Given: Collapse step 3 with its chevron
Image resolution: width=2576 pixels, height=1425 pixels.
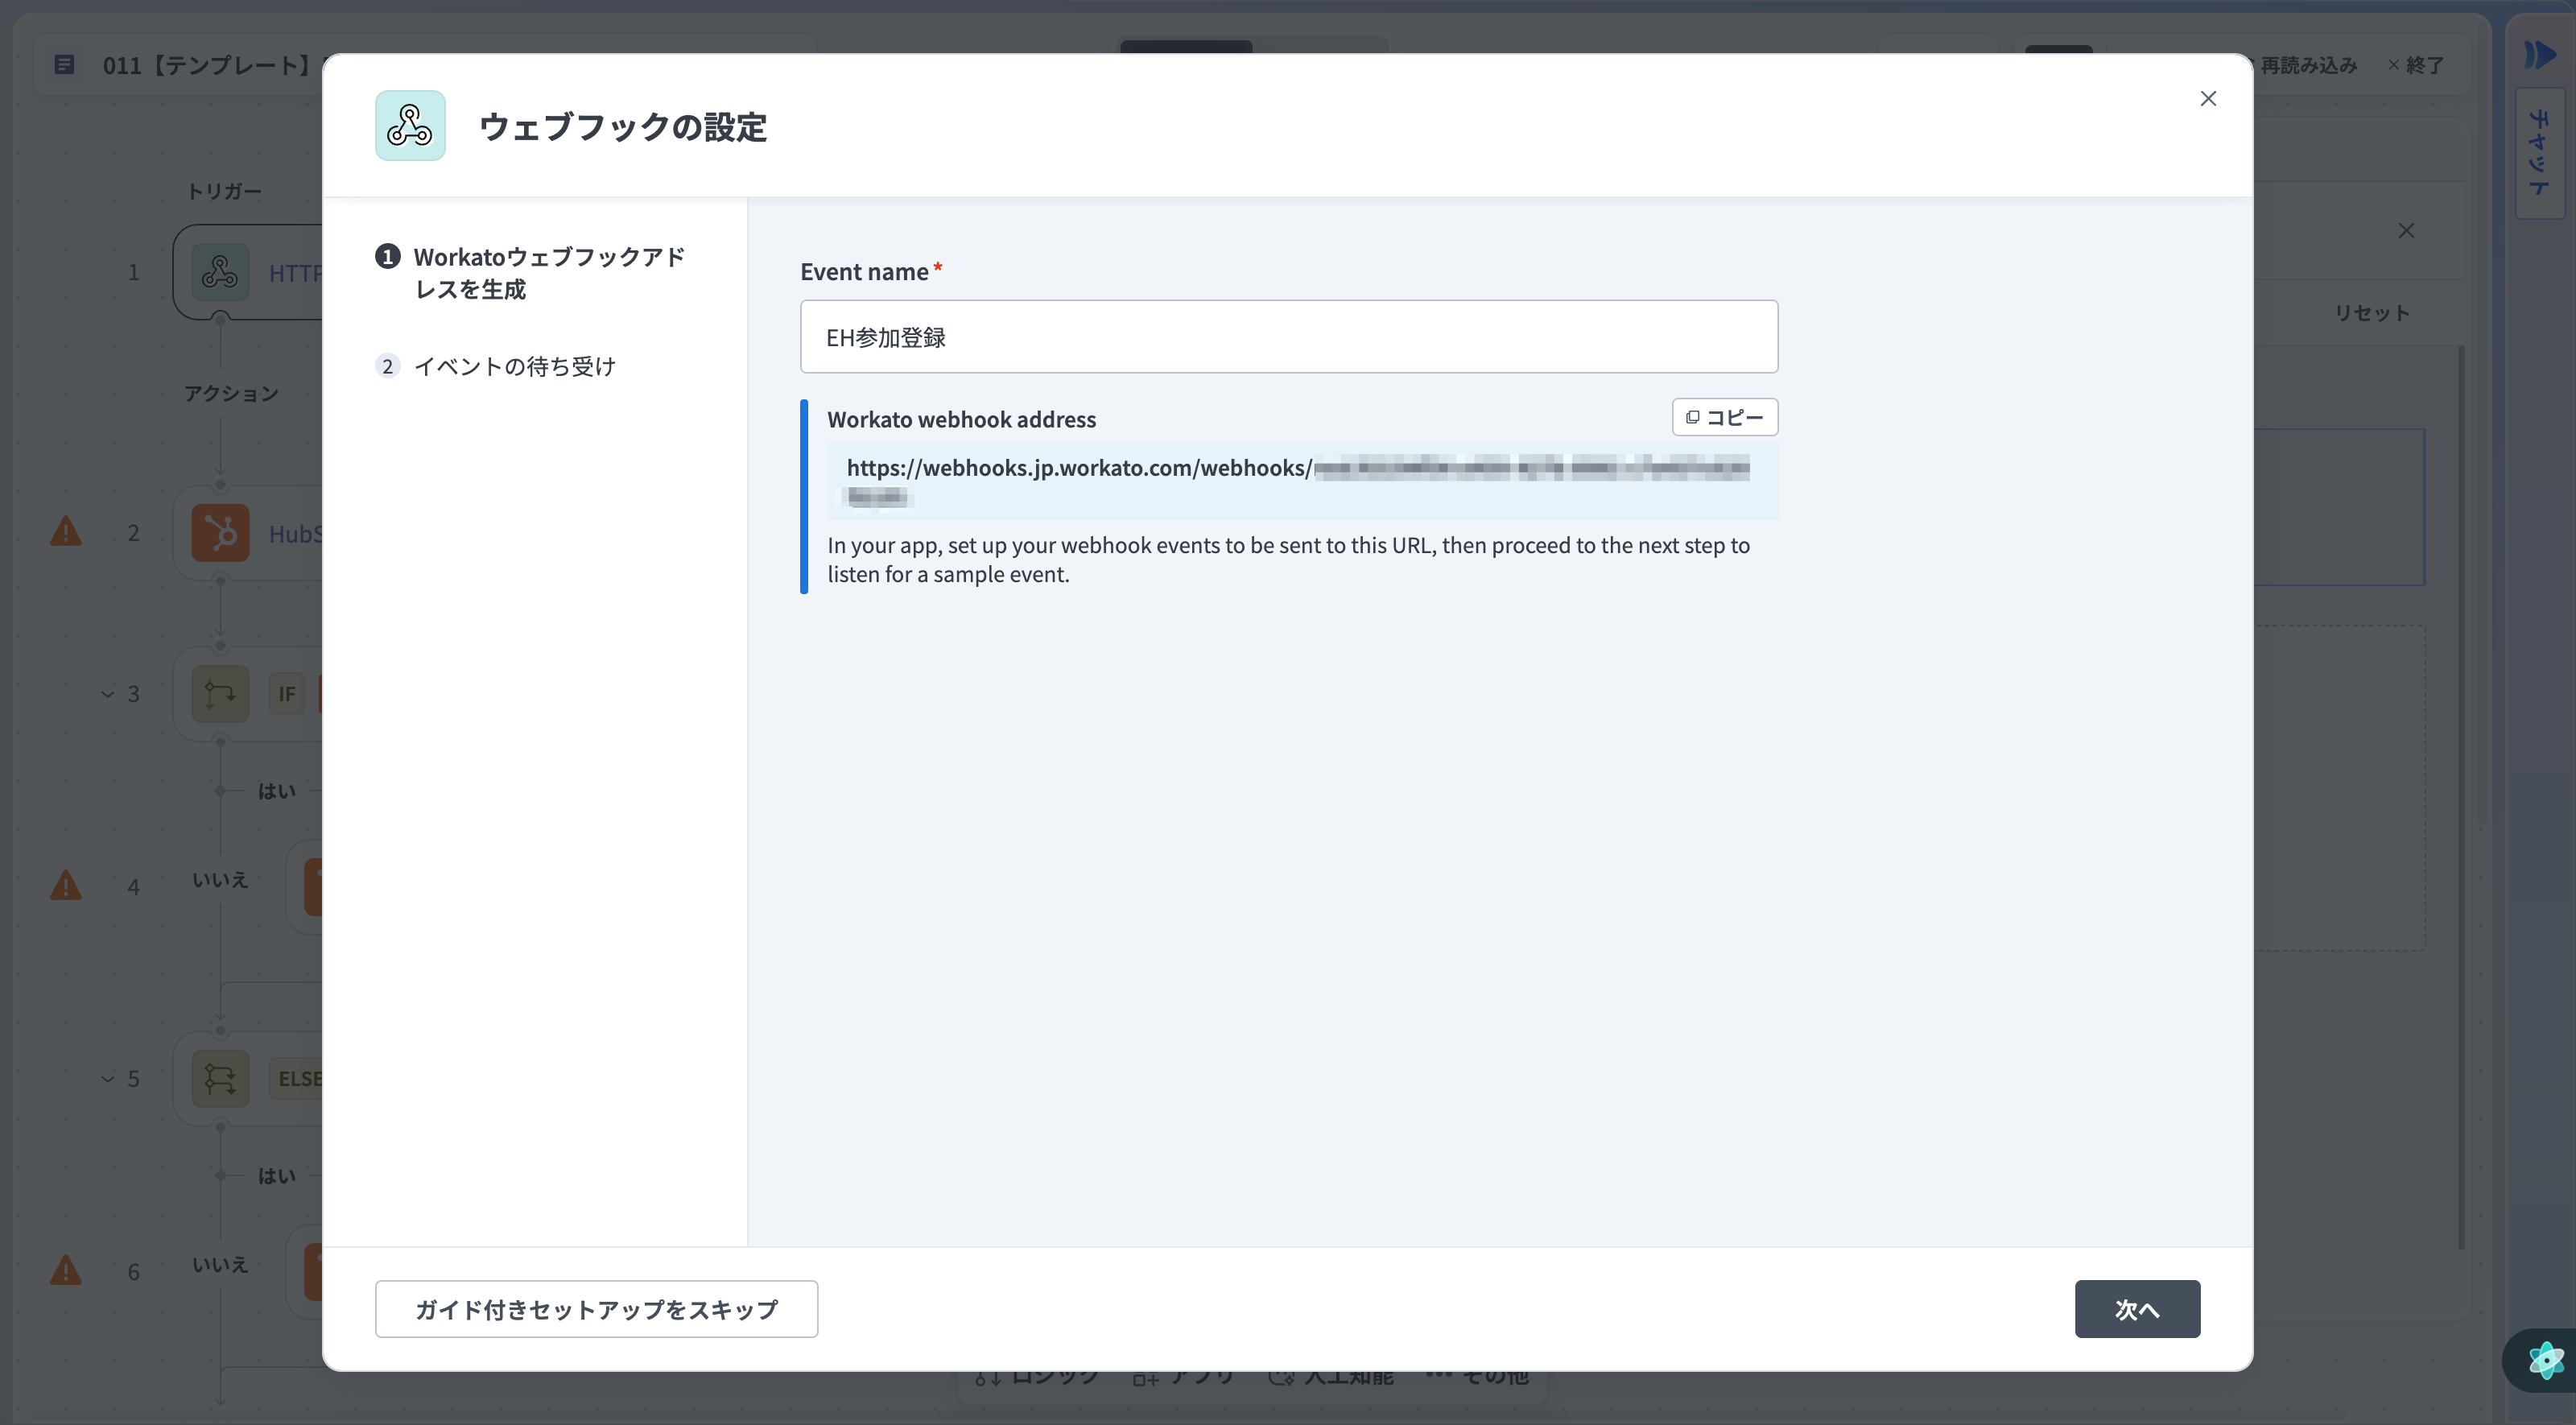Looking at the screenshot, I should [x=108, y=694].
